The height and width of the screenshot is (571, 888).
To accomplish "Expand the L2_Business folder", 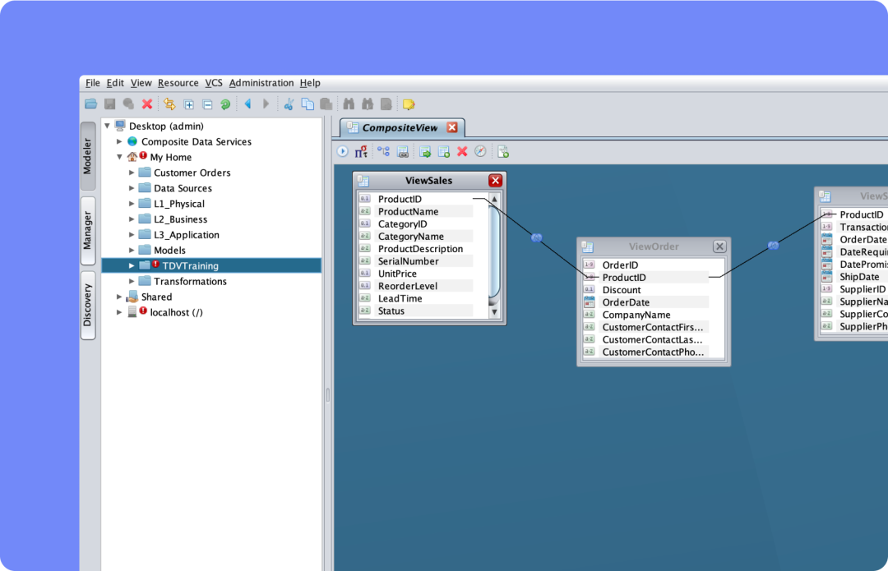I will tap(132, 219).
